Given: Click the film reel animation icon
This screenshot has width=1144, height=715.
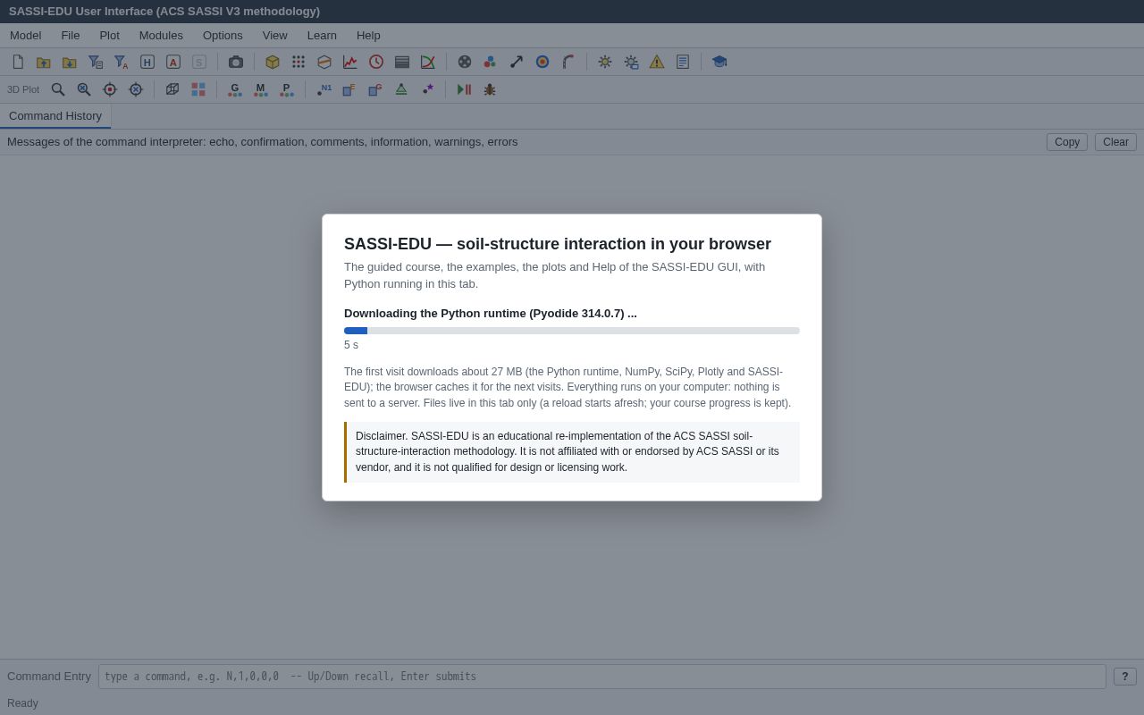Looking at the screenshot, I should point(465,62).
